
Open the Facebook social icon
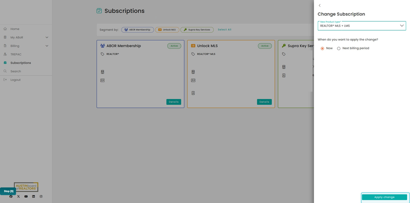click(x=11, y=196)
